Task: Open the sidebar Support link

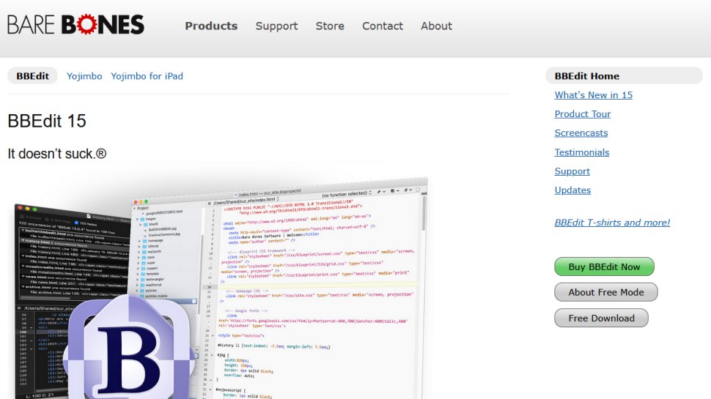Action: pos(572,171)
